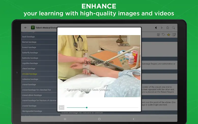This screenshot has height=124, width=198.
Task: Select 'buttocks bandage' in the list
Action: (x=39, y=58)
